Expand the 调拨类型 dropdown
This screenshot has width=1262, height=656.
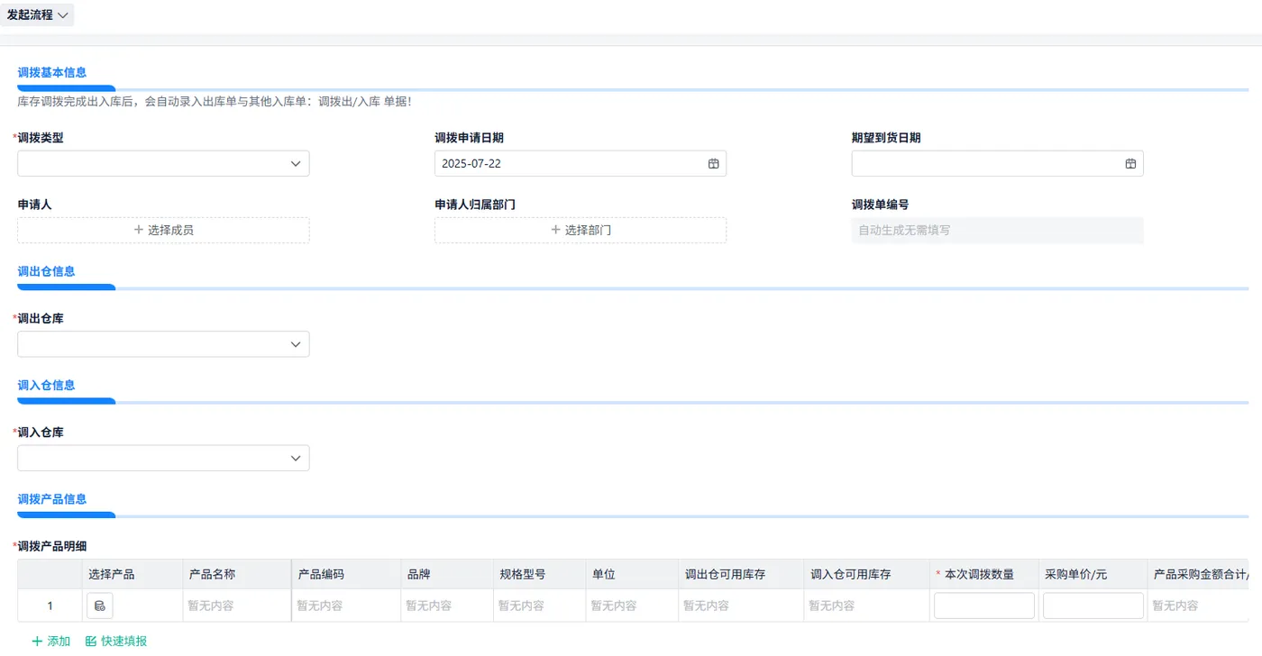163,163
